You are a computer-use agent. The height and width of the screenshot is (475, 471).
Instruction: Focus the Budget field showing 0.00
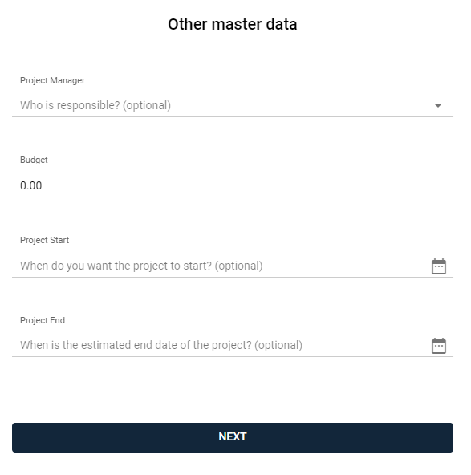click(x=233, y=185)
